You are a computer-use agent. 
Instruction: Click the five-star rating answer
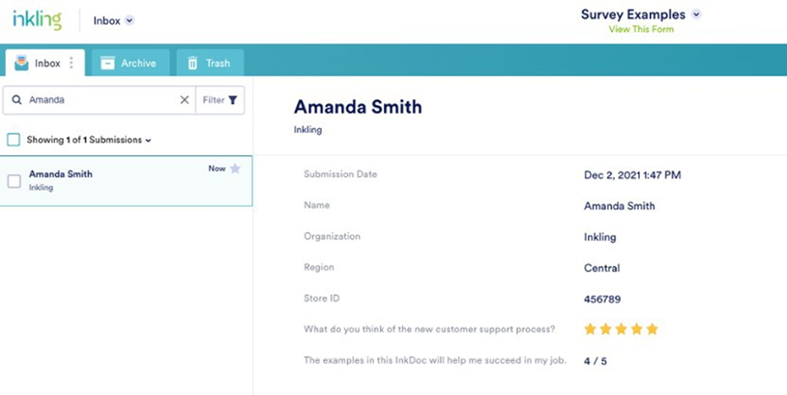point(621,329)
